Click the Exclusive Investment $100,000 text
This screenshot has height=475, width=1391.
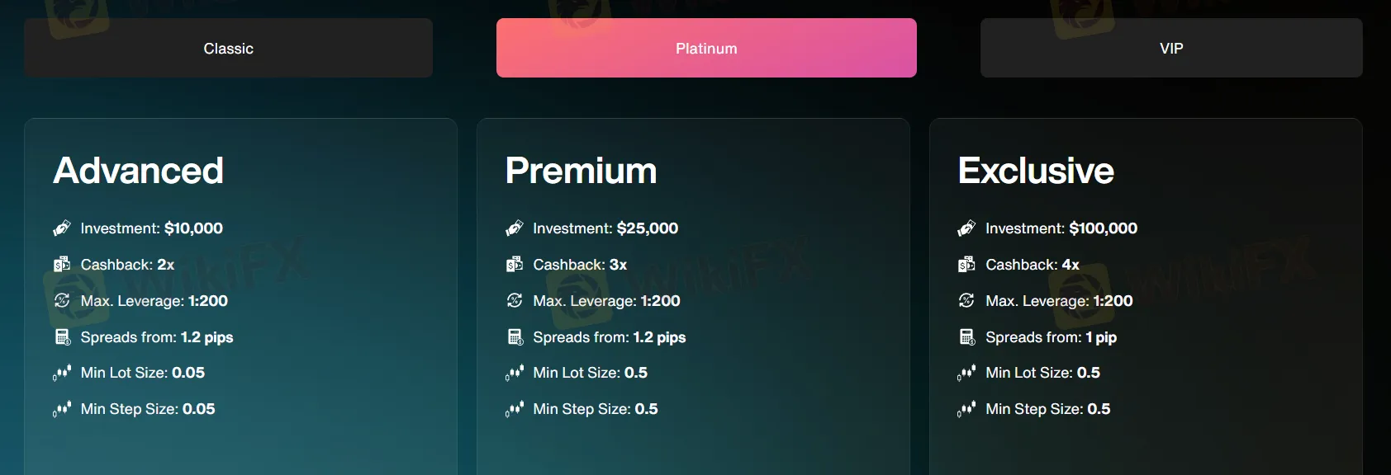click(1061, 228)
